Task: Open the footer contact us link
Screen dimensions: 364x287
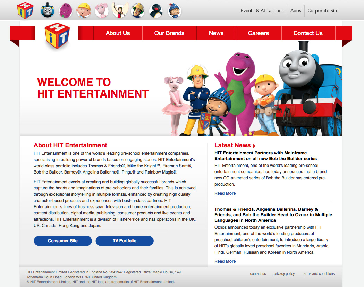Action: [258, 273]
